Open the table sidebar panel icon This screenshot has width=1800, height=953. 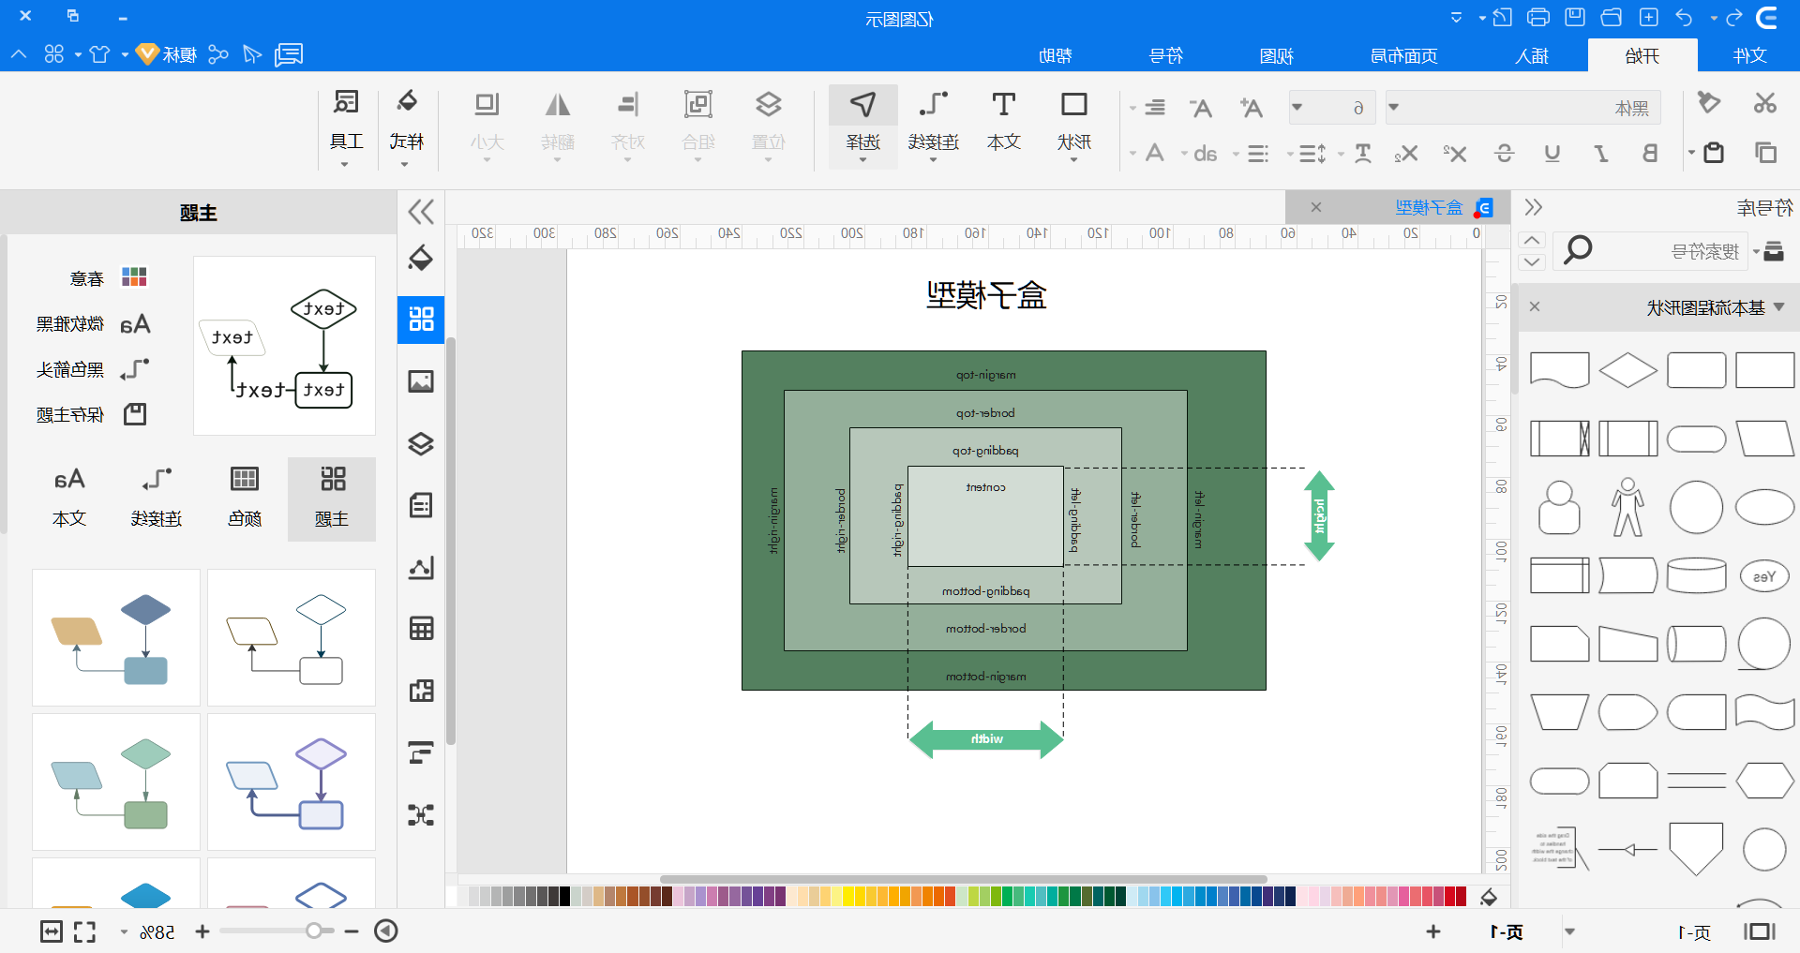click(x=421, y=628)
